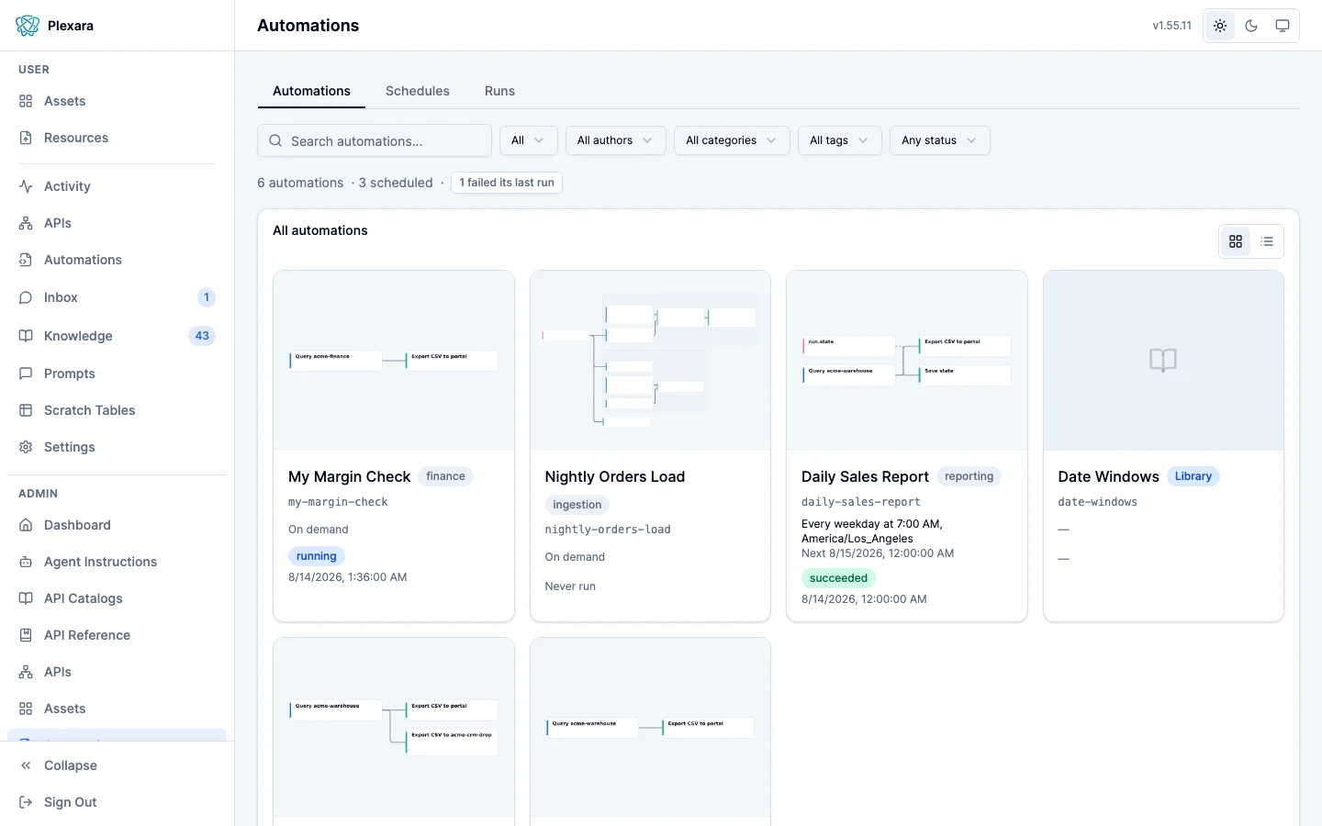This screenshot has width=1322, height=826.
Task: Open the Inbox speech bubble icon
Action: tap(26, 297)
